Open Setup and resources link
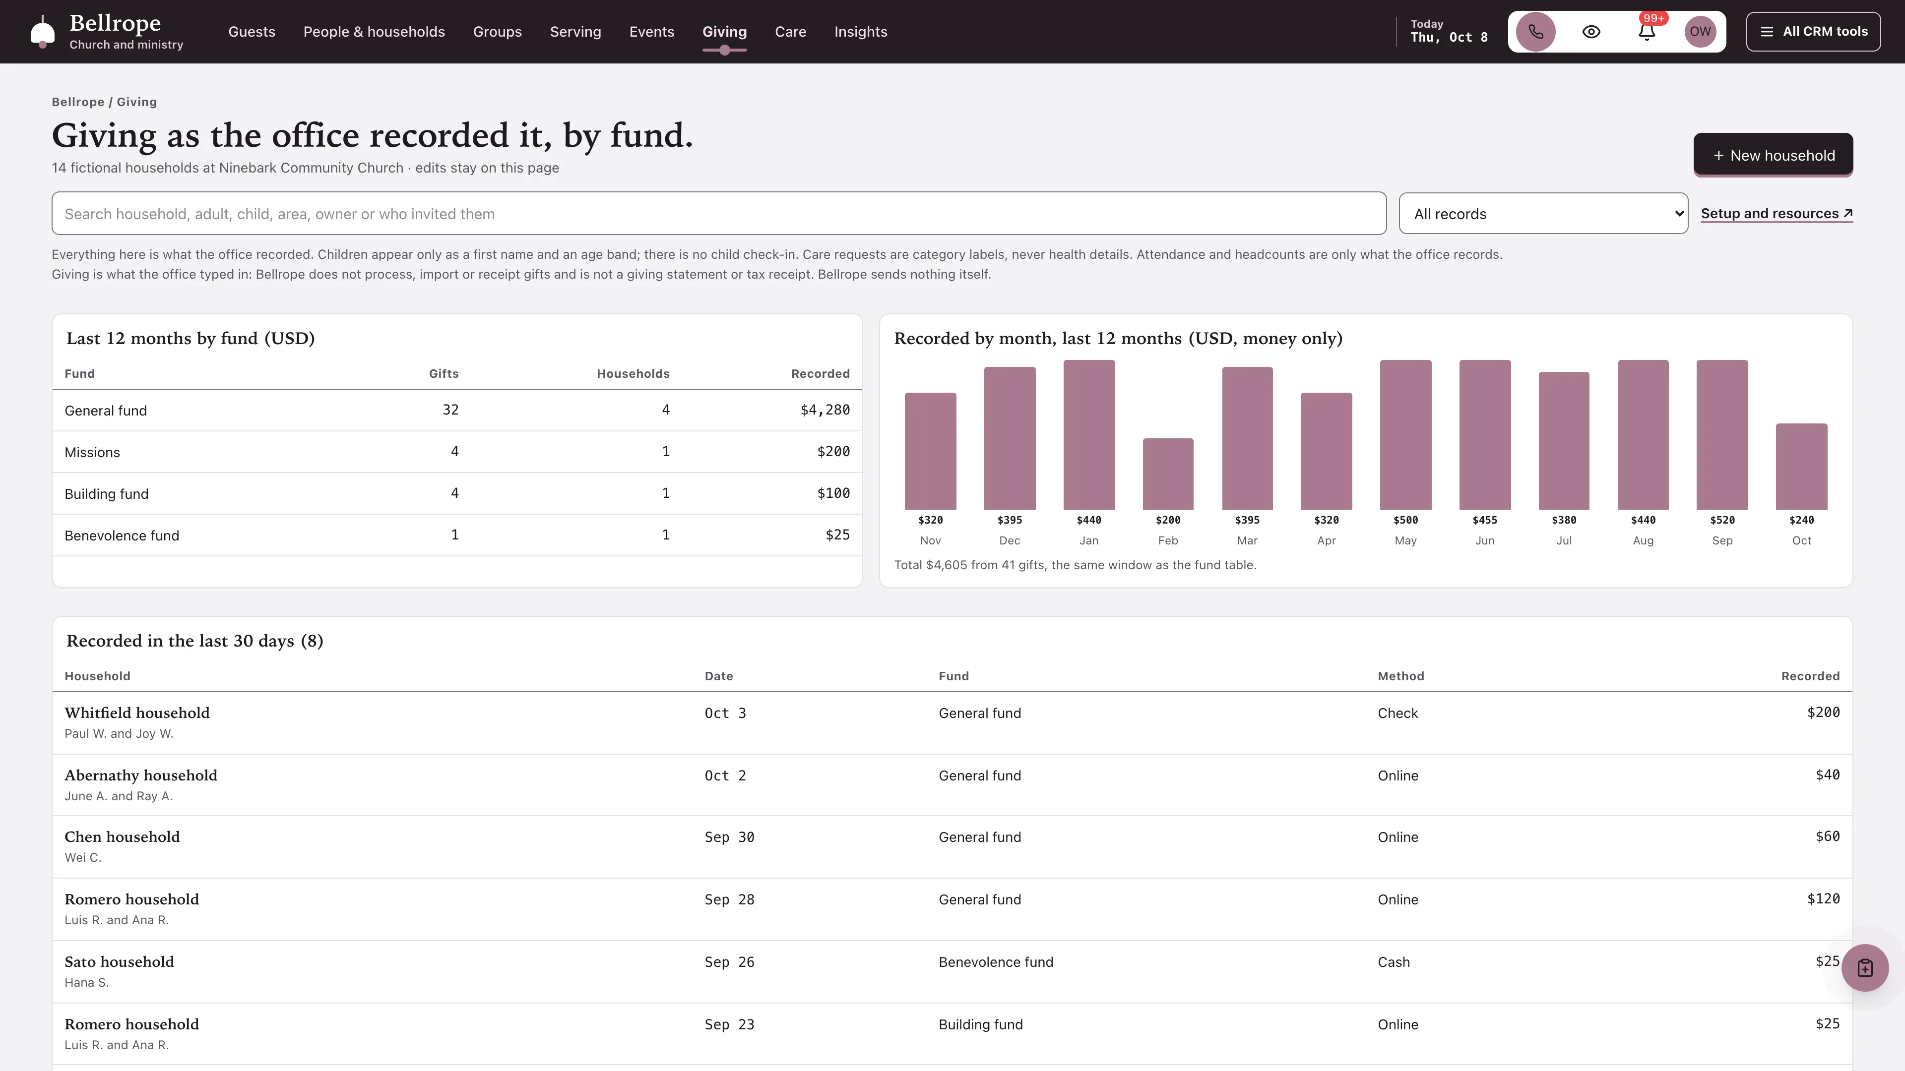Viewport: 1905px width, 1071px height. (1777, 214)
